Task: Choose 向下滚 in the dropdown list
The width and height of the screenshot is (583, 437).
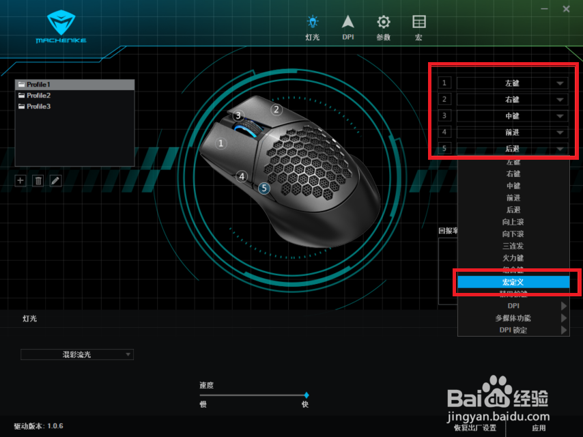Action: click(x=513, y=234)
